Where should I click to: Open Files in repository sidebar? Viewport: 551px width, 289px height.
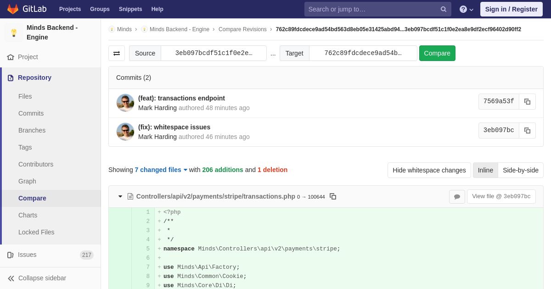[x=25, y=96]
